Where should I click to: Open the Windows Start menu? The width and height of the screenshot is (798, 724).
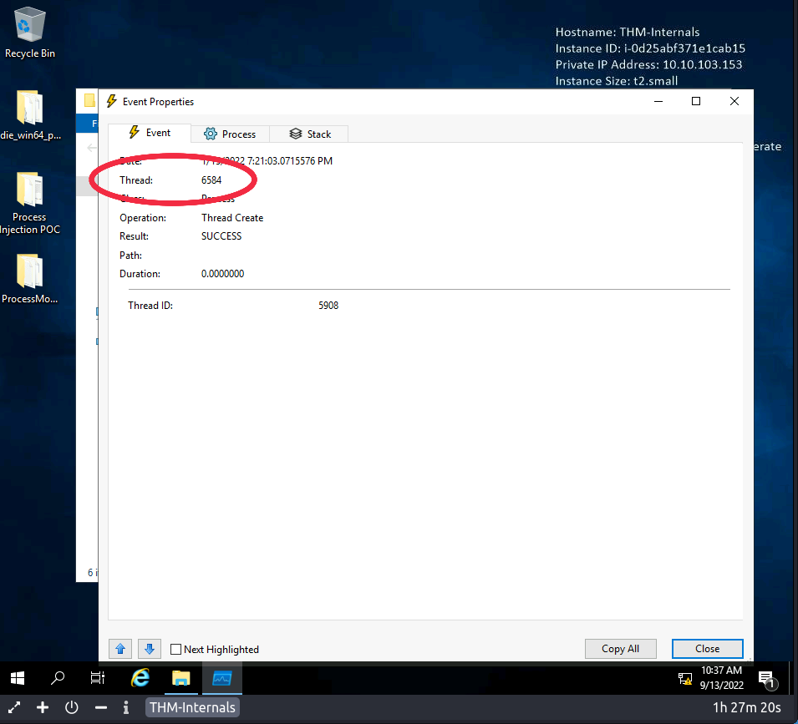pos(17,678)
